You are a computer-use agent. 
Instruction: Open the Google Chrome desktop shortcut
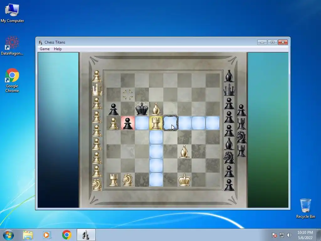click(12, 80)
